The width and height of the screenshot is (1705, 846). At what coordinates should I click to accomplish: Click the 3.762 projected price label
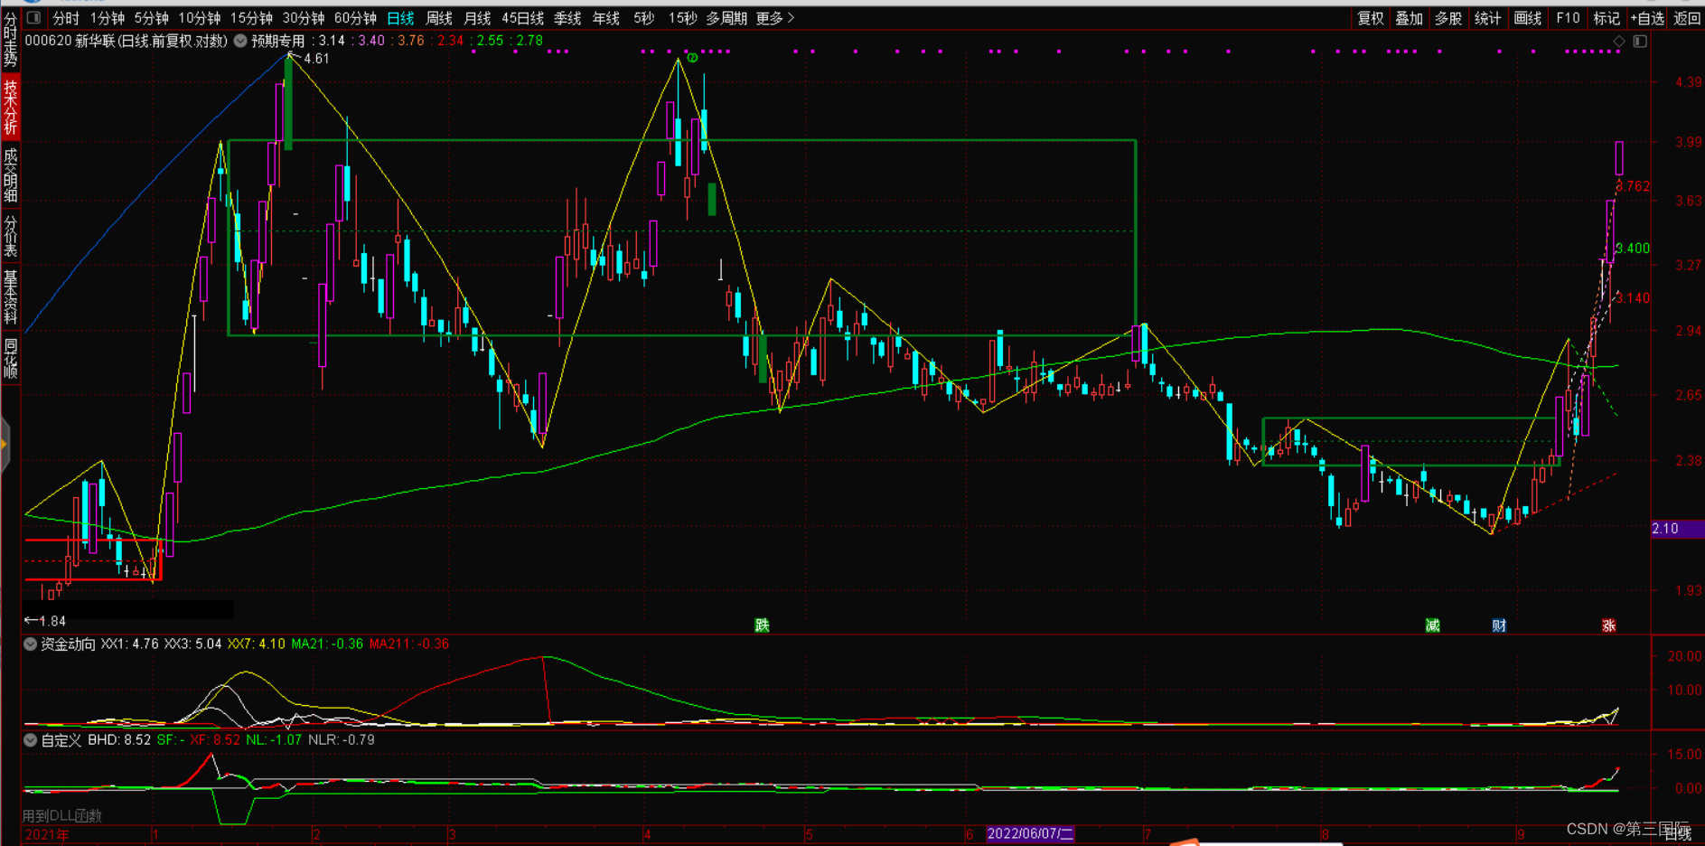coord(1634,186)
